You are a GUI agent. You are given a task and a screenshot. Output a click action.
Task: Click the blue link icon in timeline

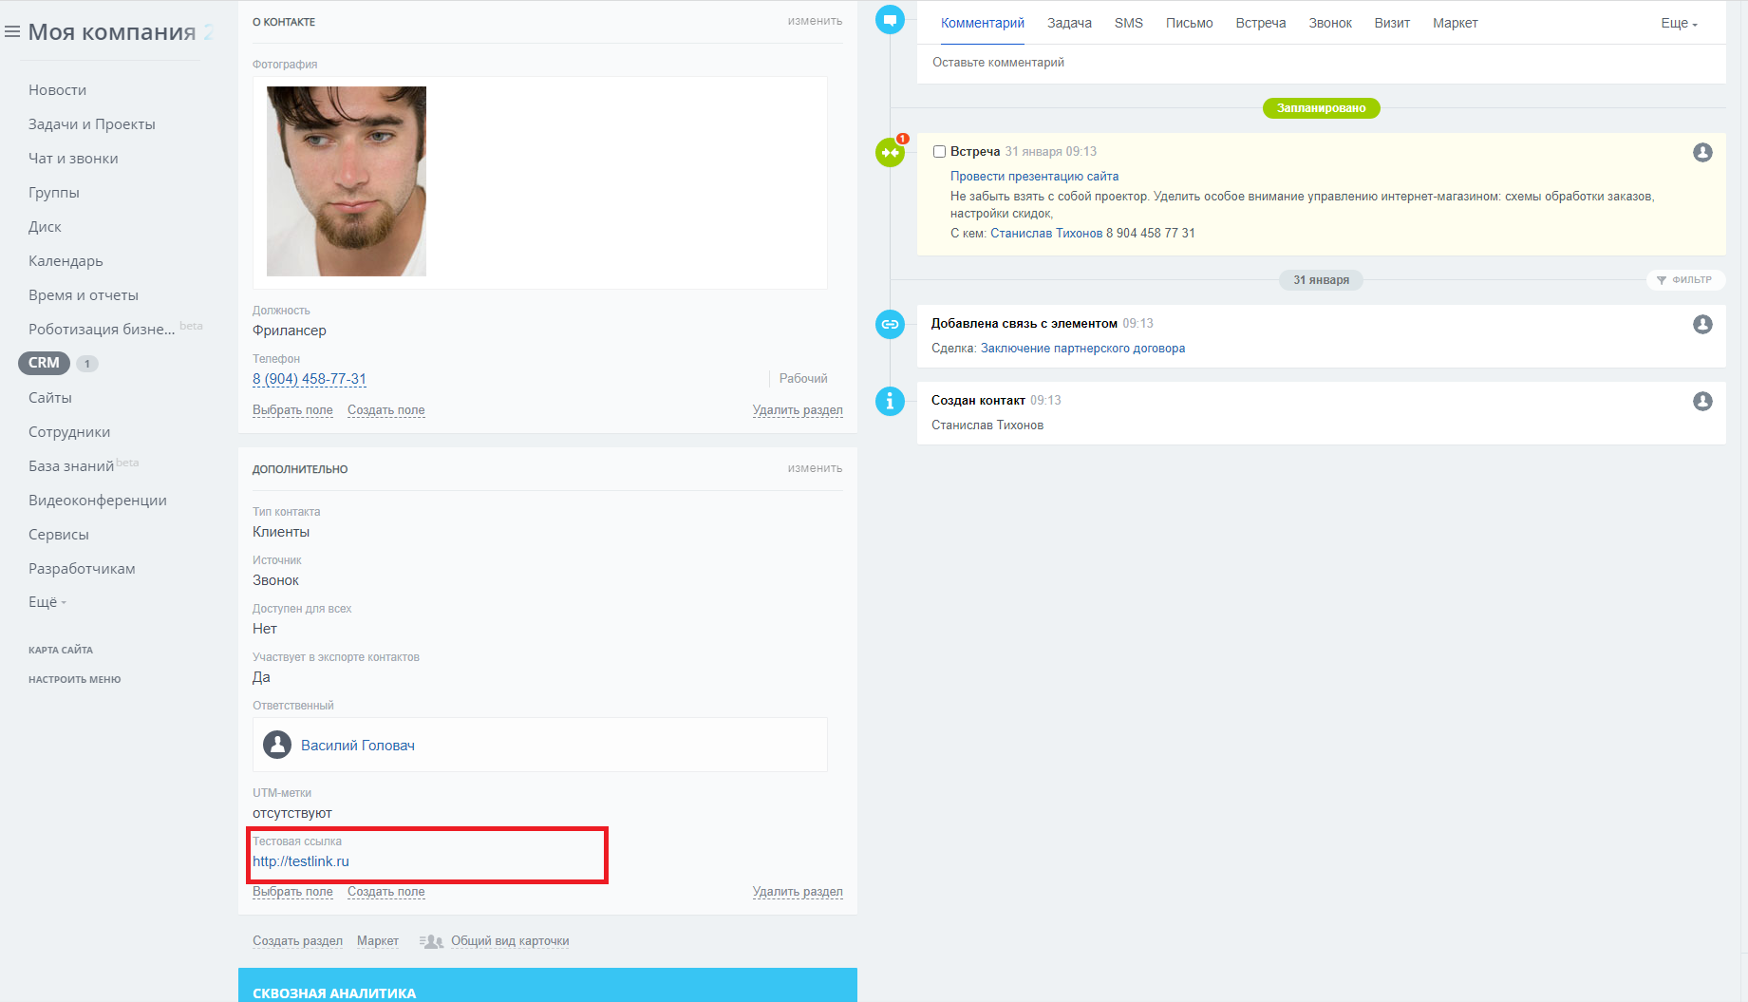tap(890, 324)
